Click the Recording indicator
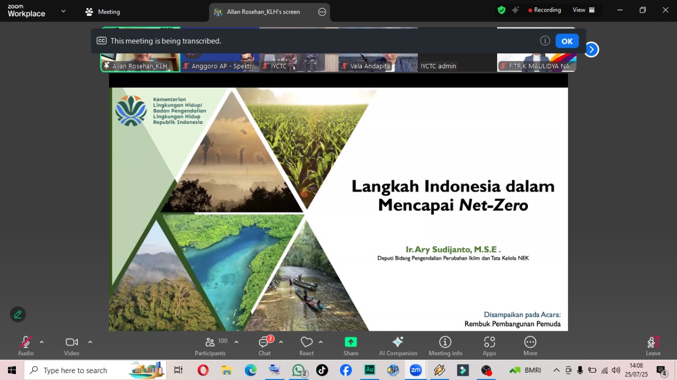The image size is (677, 380). [544, 10]
